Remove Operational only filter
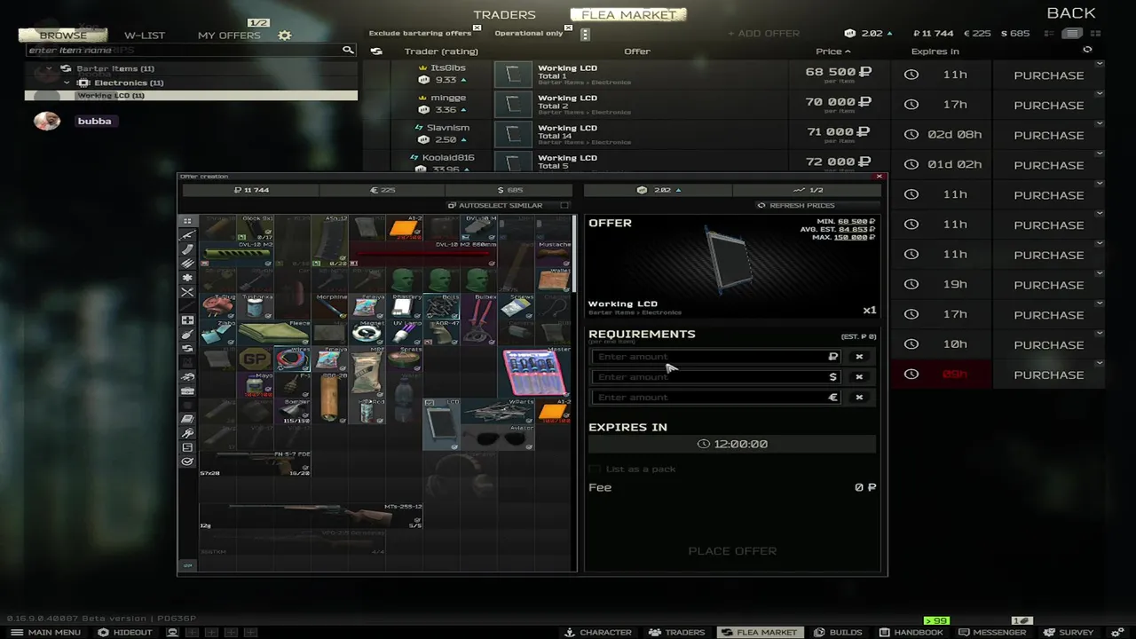The width and height of the screenshot is (1136, 639). tap(569, 28)
